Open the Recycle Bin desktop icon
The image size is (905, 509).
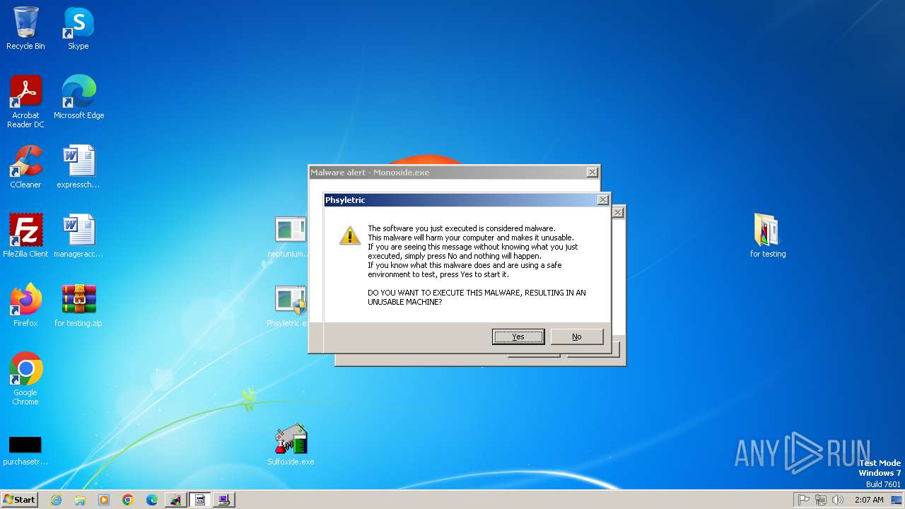25,28
